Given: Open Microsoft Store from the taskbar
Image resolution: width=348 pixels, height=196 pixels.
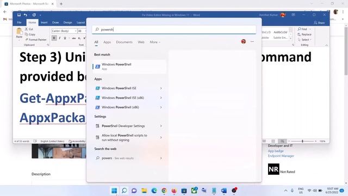Looking at the screenshot, I should point(184,191).
